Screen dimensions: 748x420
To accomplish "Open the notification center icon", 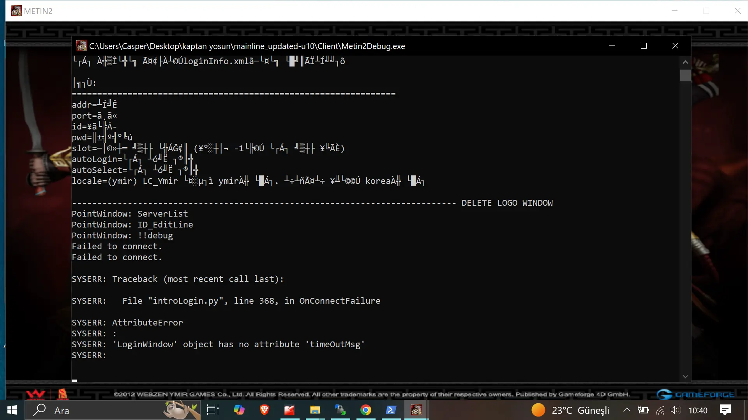I will pyautogui.click(x=725, y=410).
